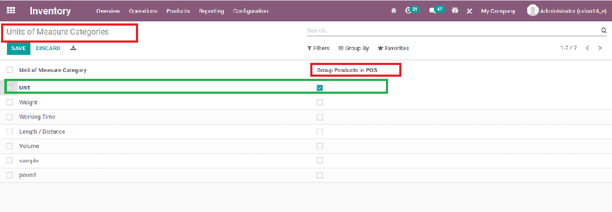Open the messages chat bubble icon
612x212 pixels.
pos(432,11)
